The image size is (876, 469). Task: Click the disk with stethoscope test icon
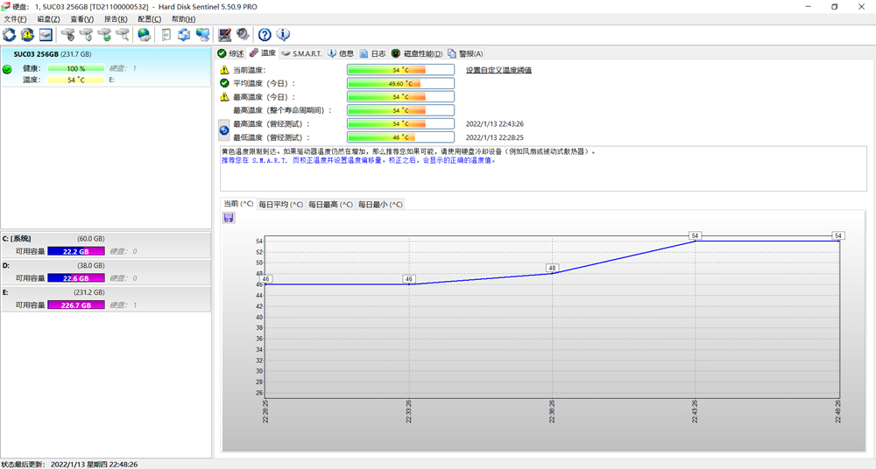68,35
